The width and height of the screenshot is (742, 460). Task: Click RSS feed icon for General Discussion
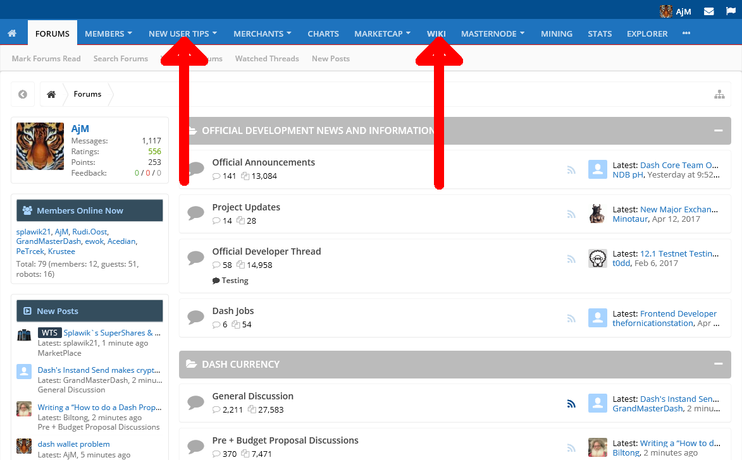click(571, 403)
